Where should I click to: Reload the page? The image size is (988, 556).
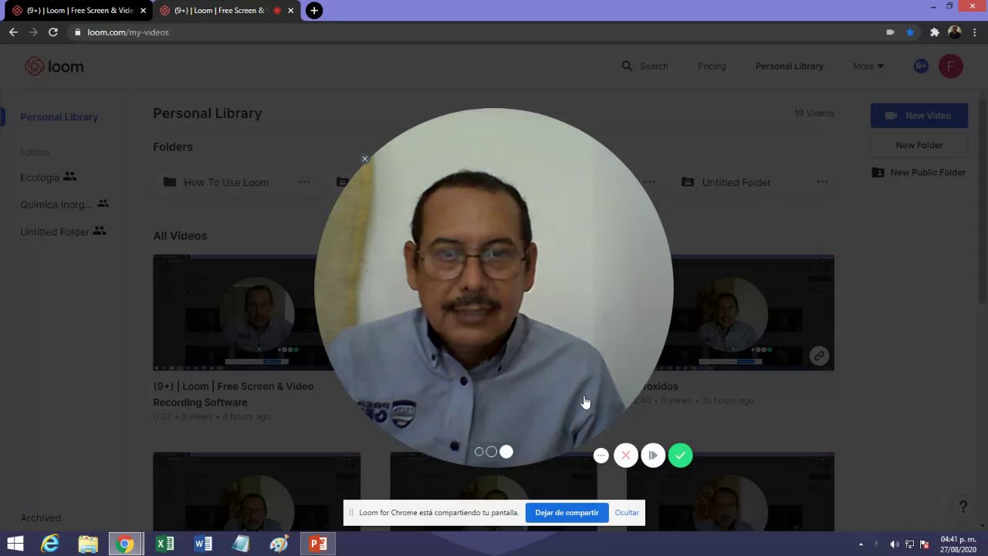52,32
